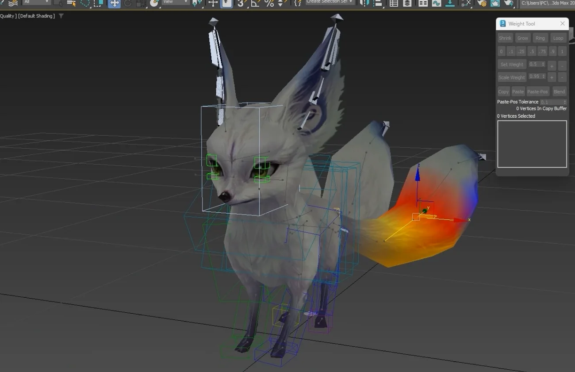Open Edit Named Selection Sets braces icon

(298, 3)
